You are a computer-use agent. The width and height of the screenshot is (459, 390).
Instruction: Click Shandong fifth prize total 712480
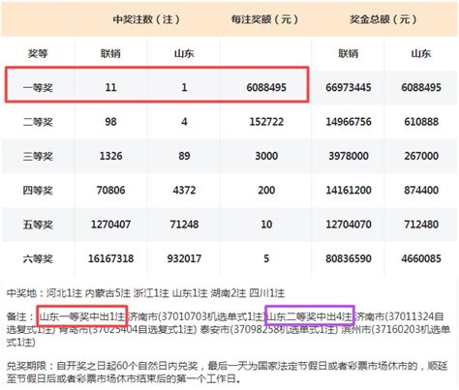[x=421, y=225]
